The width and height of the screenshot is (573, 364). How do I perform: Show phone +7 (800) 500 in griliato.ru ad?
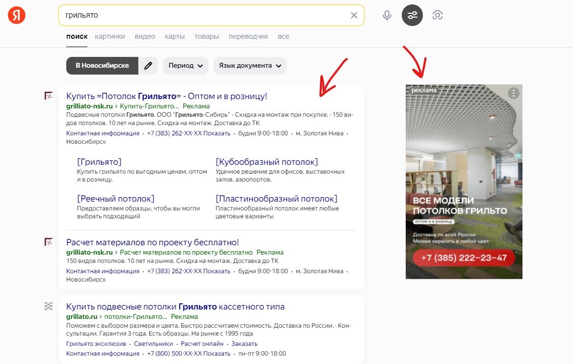(x=188, y=354)
